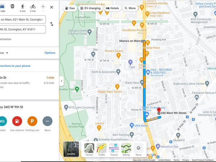
Task: Open nearby Gas stations search
Action: pyautogui.click(x=17, y=121)
